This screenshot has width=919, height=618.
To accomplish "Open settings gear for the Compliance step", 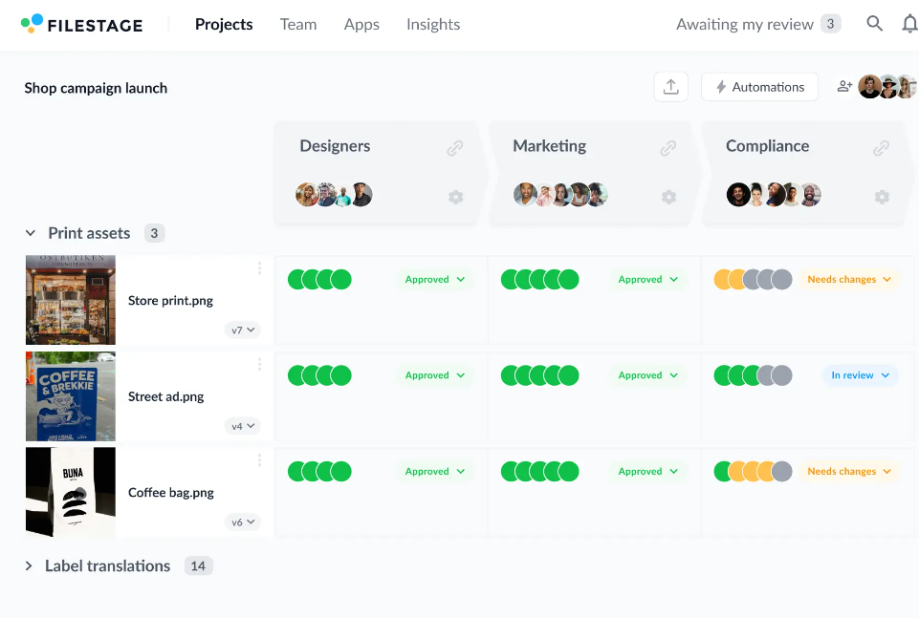I will pos(881,197).
